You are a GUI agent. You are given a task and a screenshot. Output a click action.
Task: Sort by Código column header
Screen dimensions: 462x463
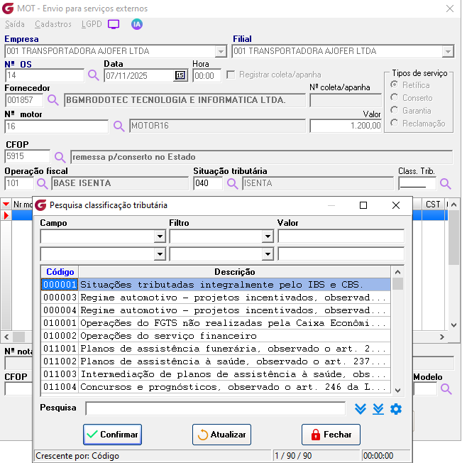point(60,272)
